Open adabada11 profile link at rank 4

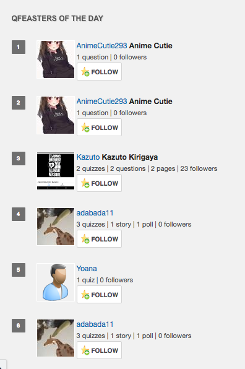click(x=95, y=213)
